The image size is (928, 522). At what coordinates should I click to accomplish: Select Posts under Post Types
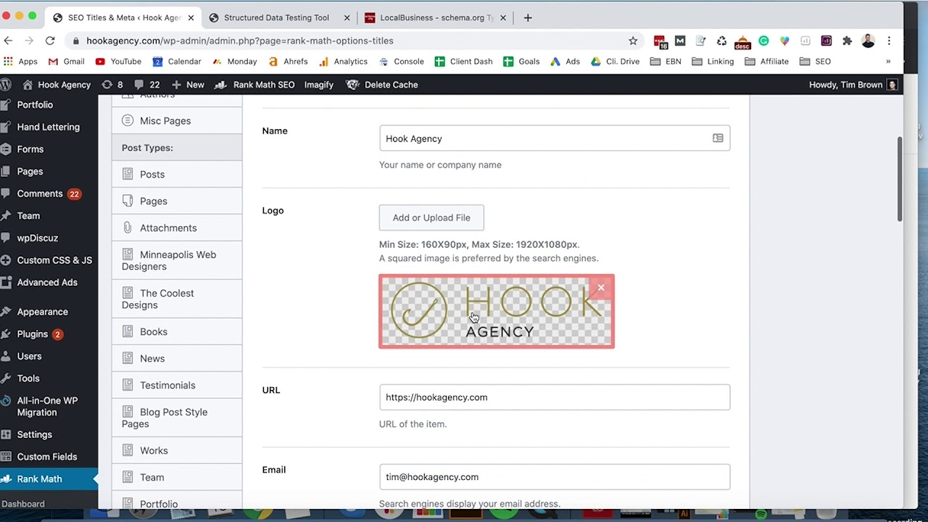pyautogui.click(x=177, y=175)
